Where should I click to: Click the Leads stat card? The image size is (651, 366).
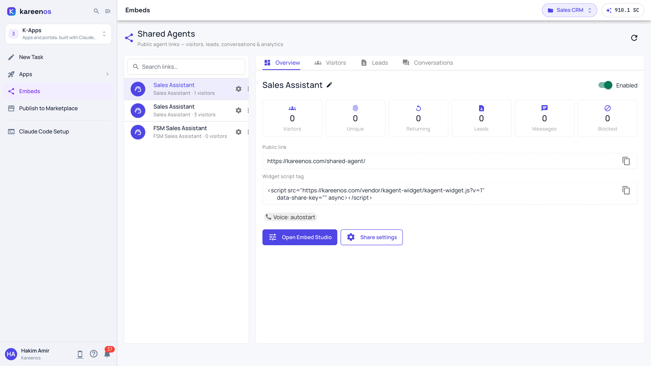481,118
